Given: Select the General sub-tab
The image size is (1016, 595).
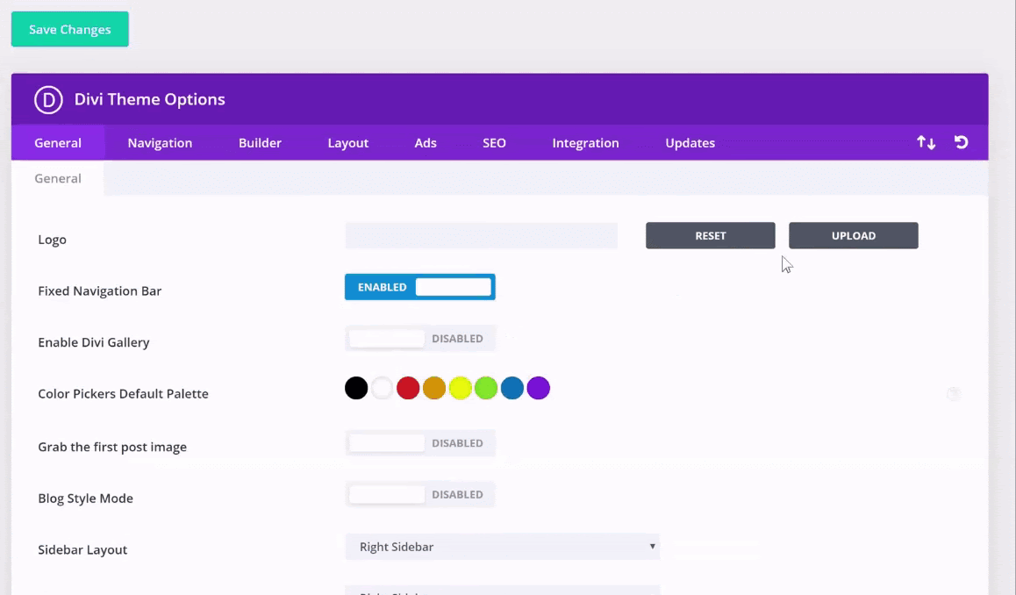Looking at the screenshot, I should pos(58,178).
